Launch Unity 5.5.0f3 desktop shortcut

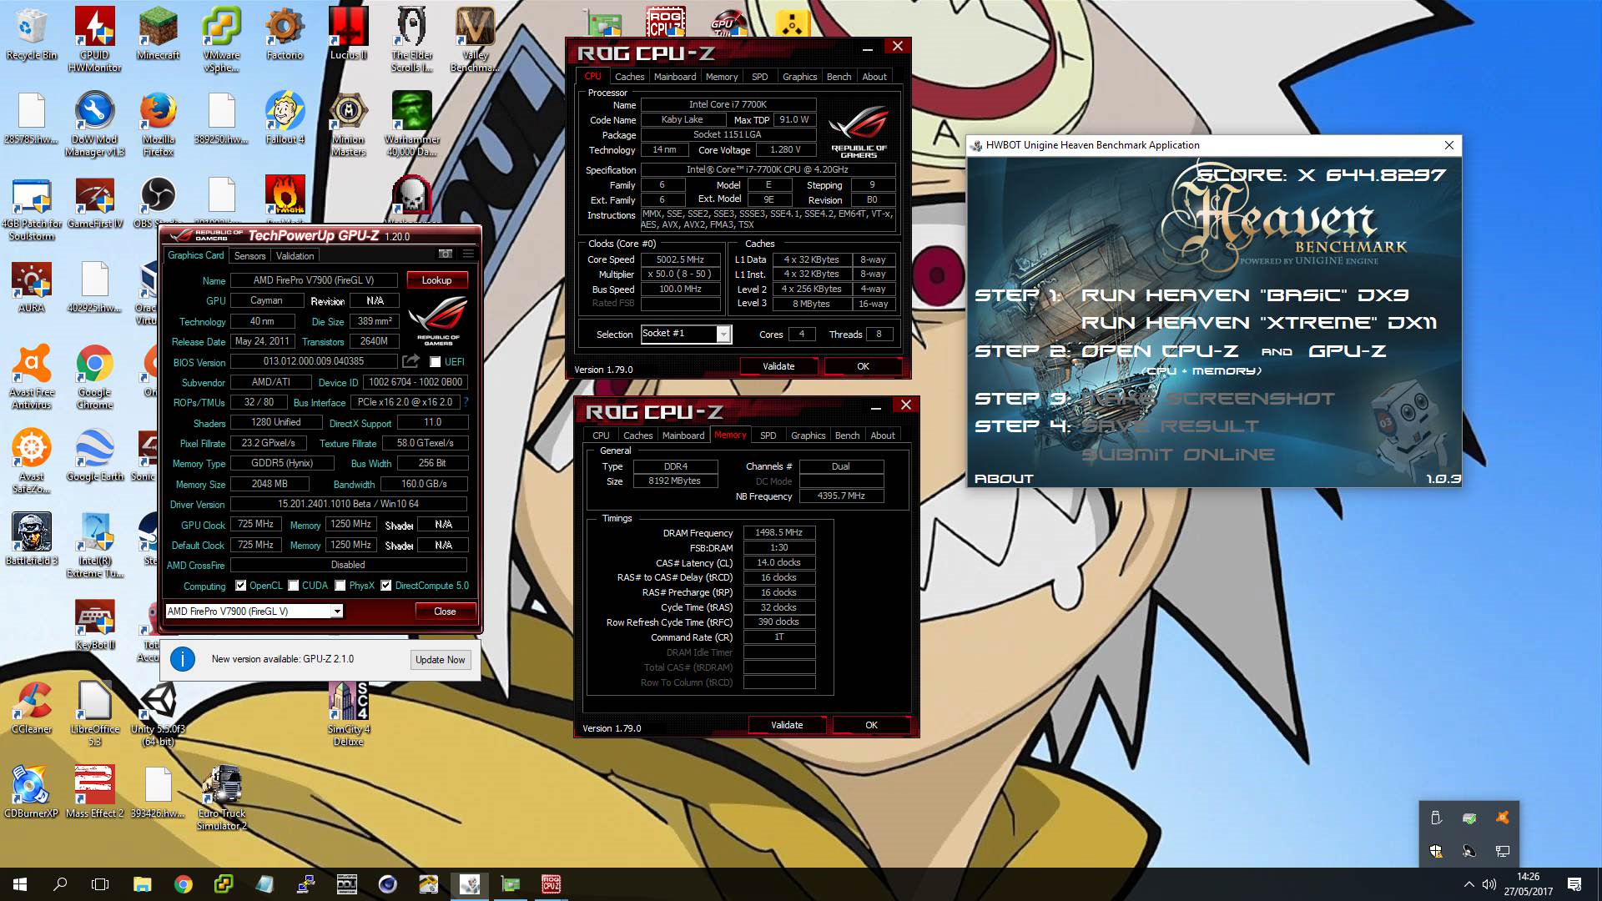[158, 713]
